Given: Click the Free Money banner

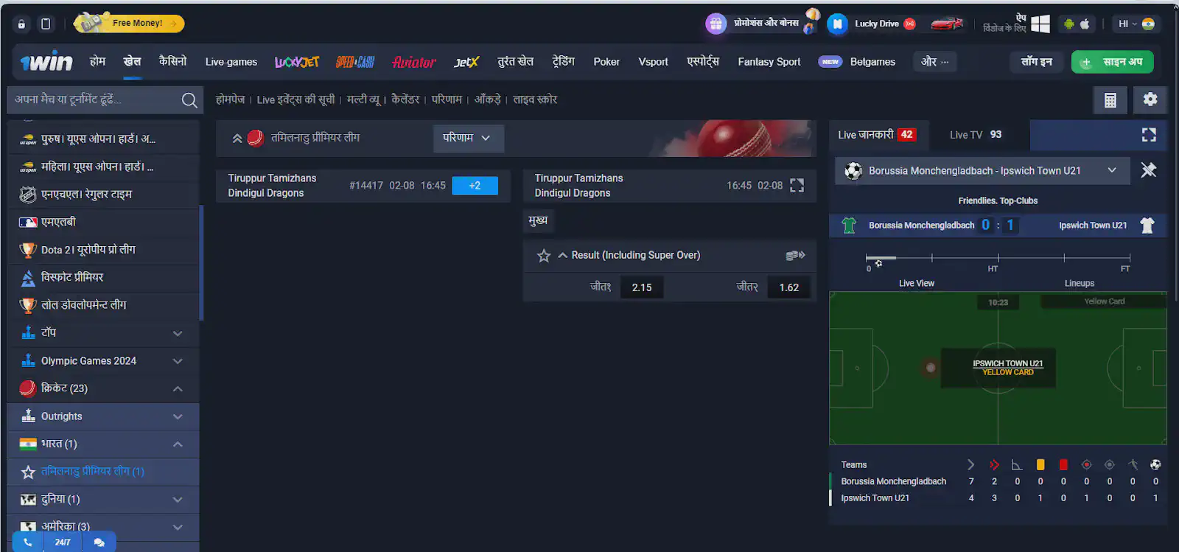Looking at the screenshot, I should [129, 23].
